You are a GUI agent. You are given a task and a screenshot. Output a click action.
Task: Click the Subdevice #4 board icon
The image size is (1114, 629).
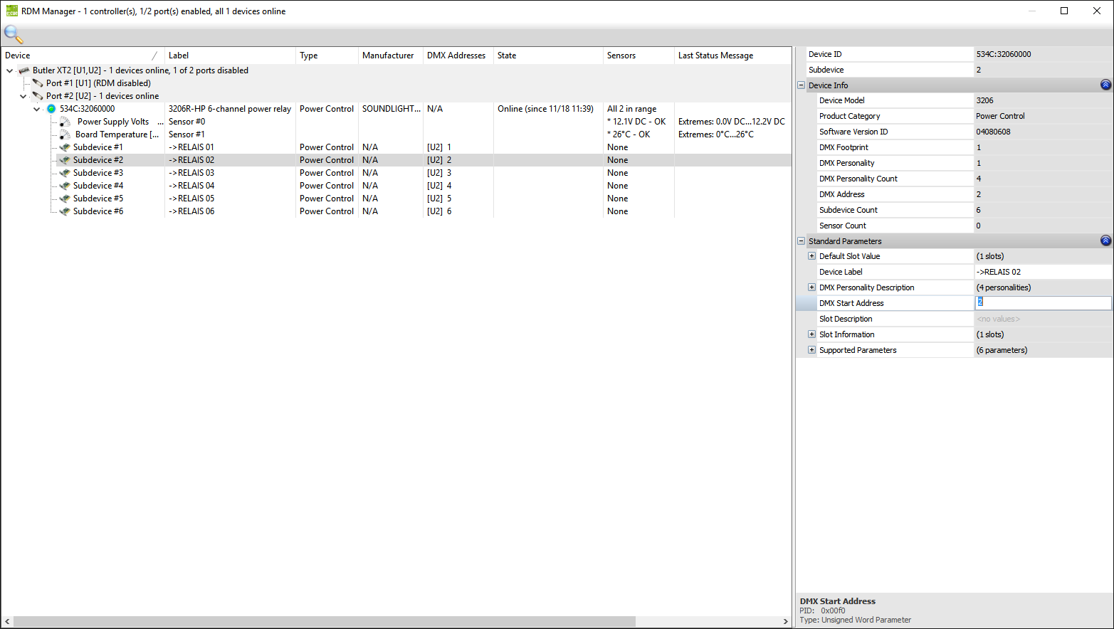point(65,186)
